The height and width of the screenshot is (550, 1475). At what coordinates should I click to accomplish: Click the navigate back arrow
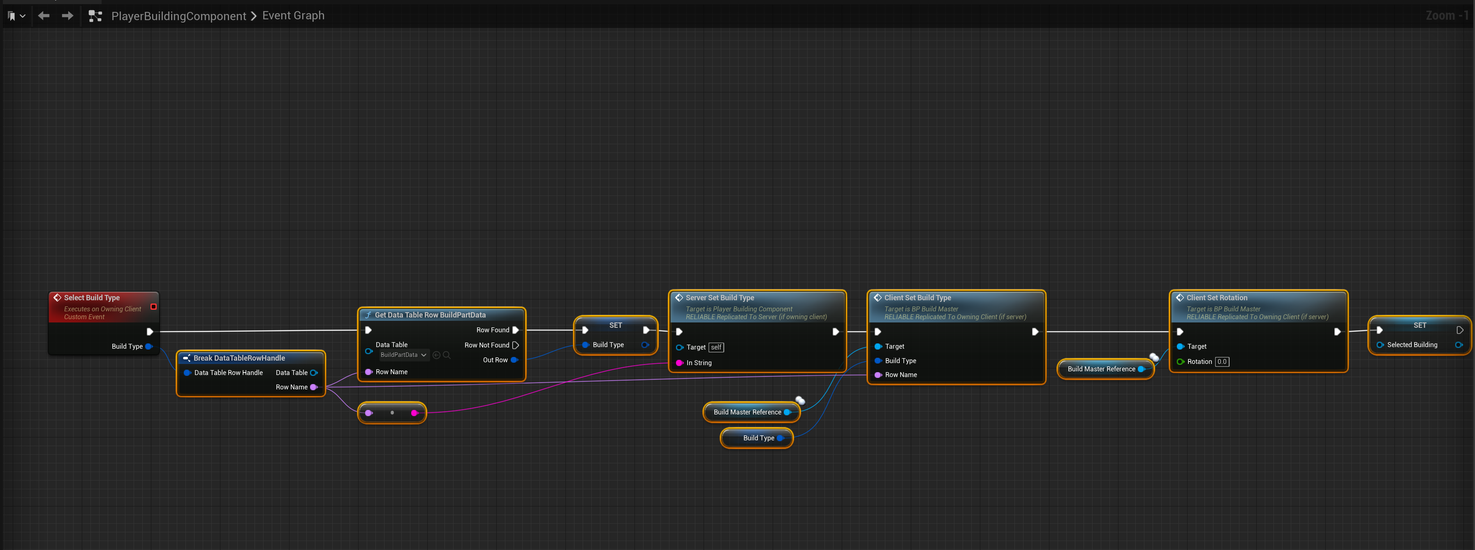[44, 16]
